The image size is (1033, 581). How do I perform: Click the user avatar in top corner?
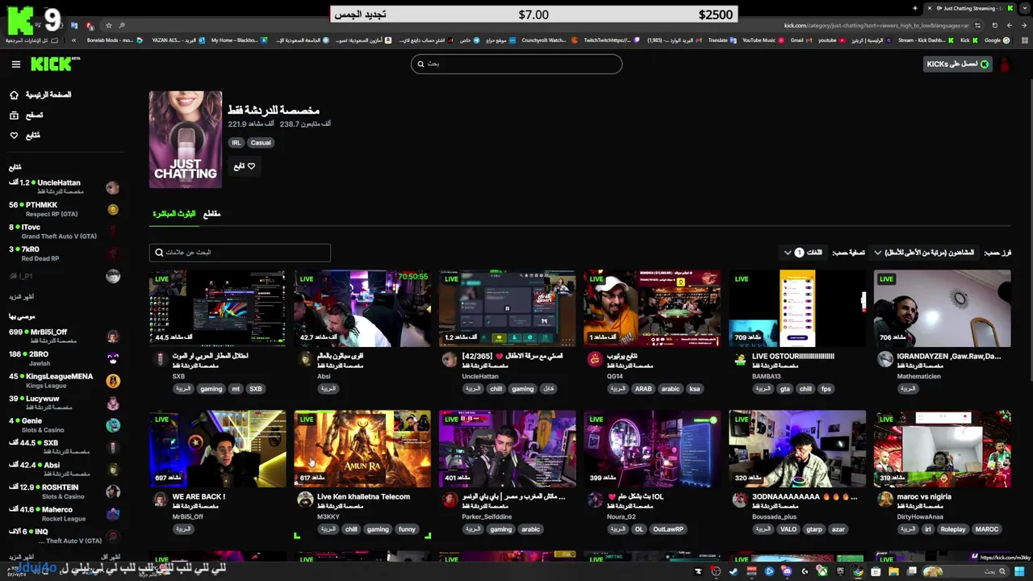tap(1005, 65)
